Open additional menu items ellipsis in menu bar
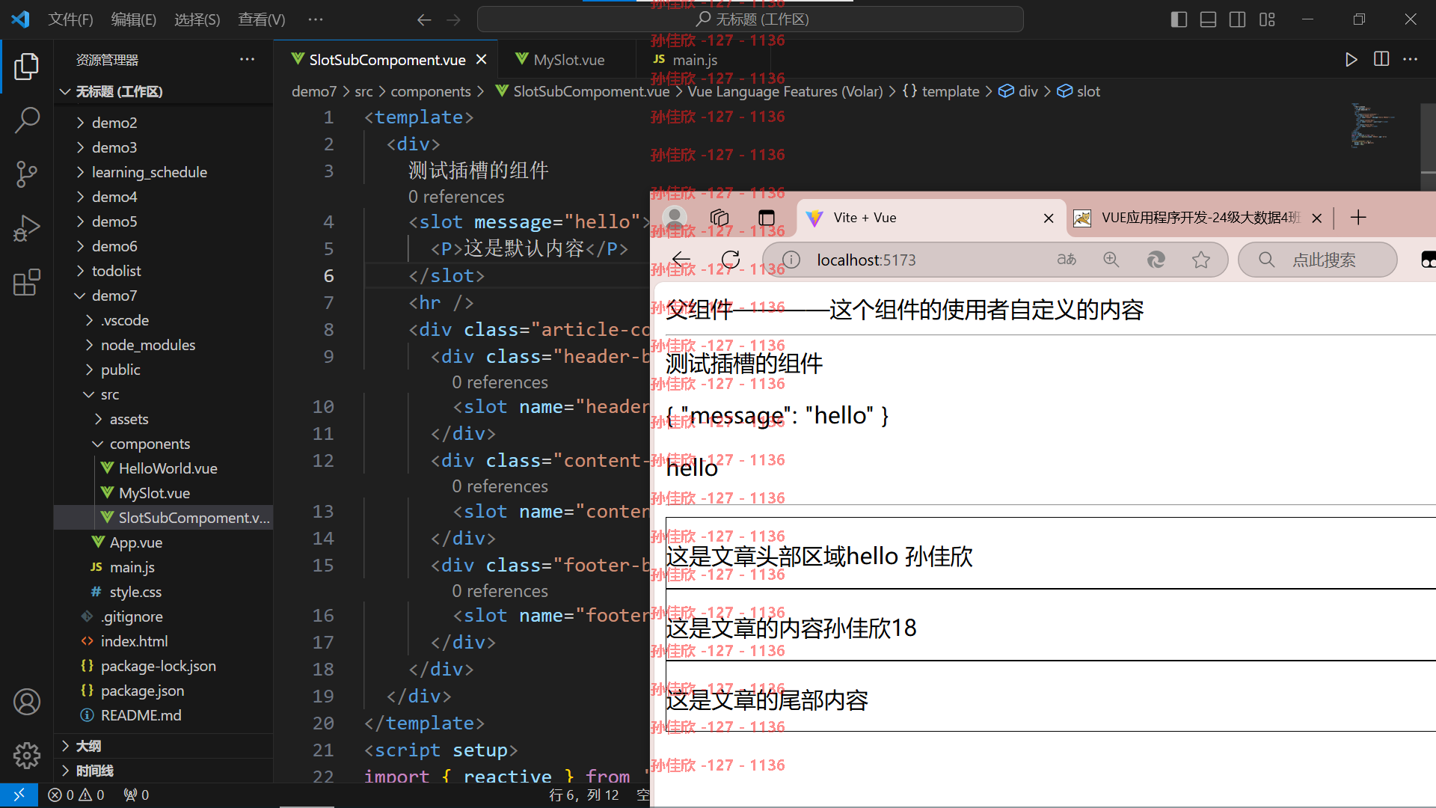The width and height of the screenshot is (1436, 808). (x=316, y=19)
